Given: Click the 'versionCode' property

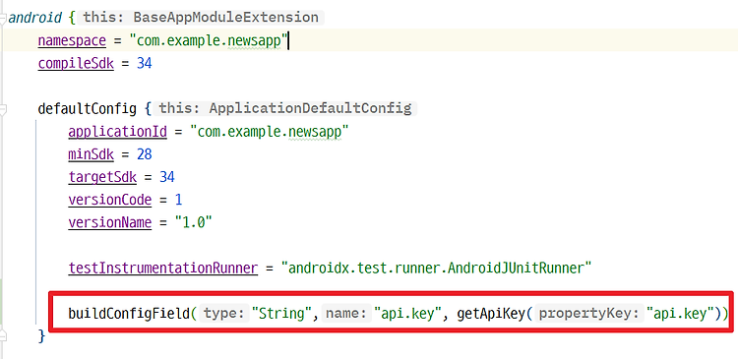Looking at the screenshot, I should (110, 200).
